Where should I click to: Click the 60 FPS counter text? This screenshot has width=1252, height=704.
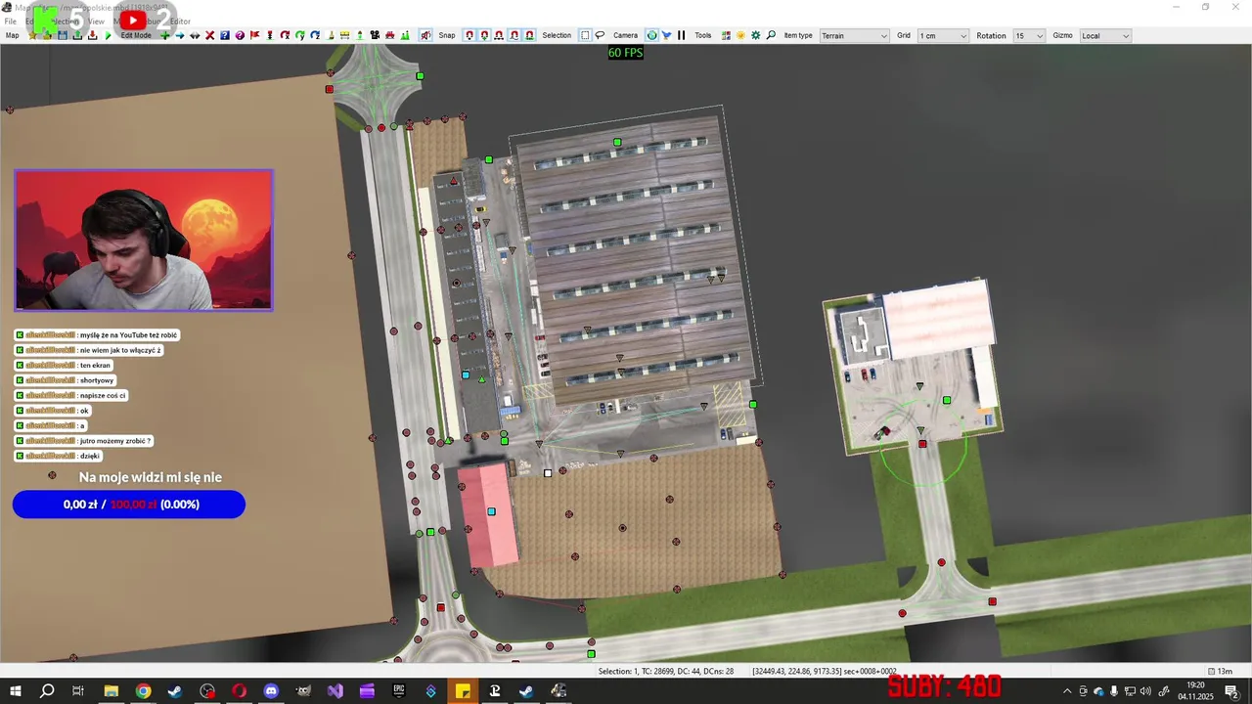(x=626, y=53)
